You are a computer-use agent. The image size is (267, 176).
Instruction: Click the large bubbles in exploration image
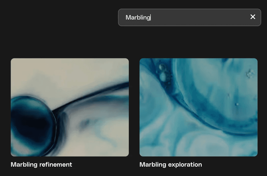pyautogui.click(x=163, y=73)
